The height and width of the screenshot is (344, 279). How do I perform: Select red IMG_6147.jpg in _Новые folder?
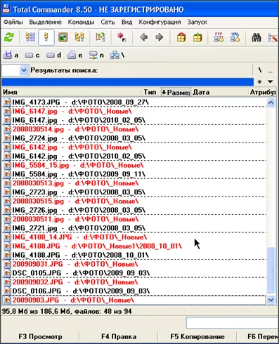click(135, 112)
